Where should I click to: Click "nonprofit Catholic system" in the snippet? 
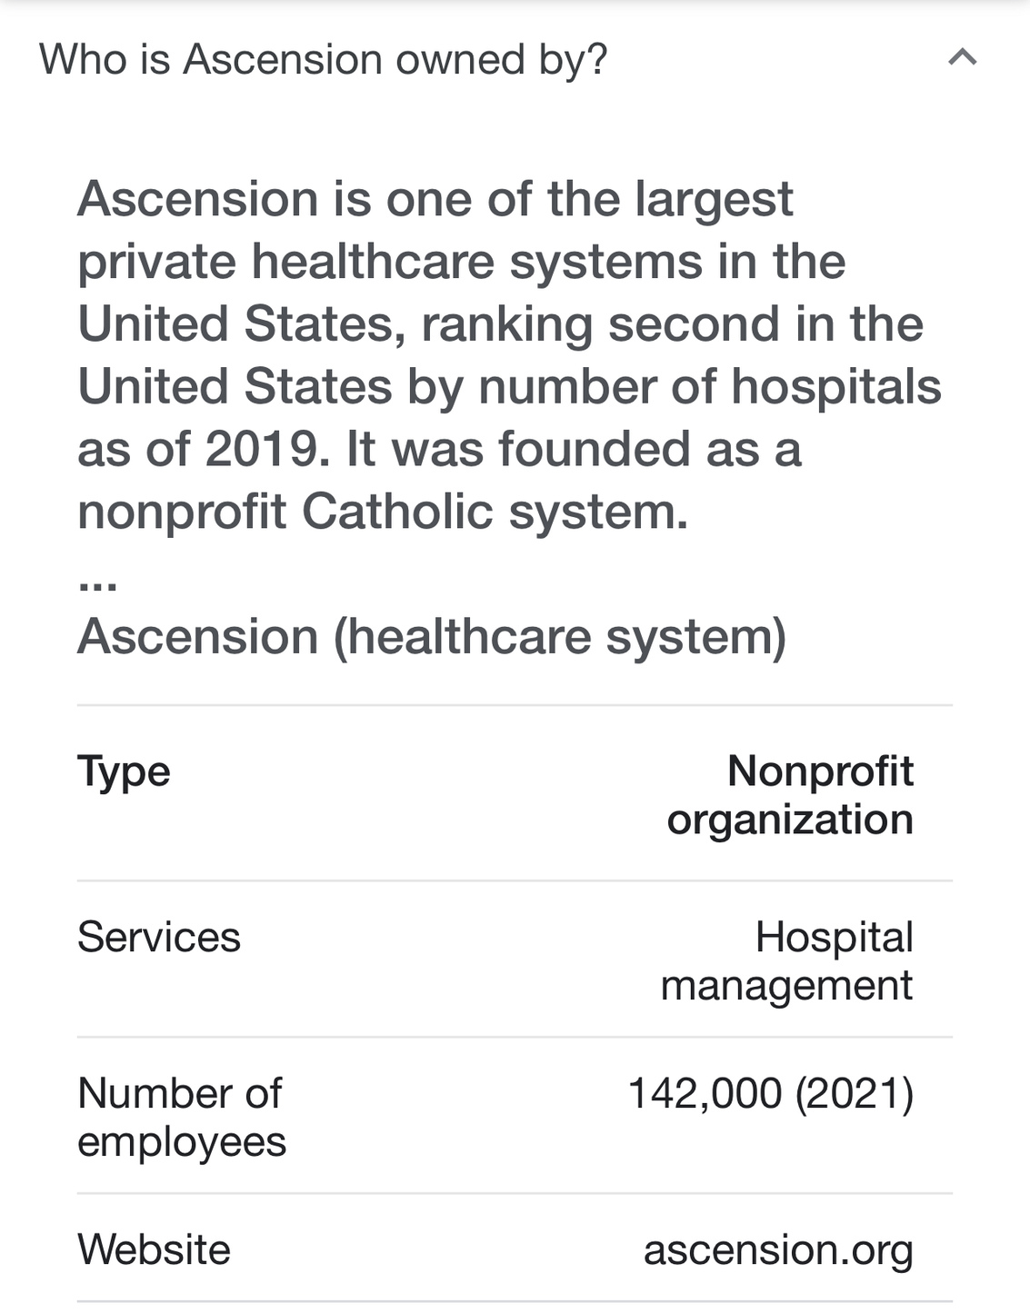(382, 512)
